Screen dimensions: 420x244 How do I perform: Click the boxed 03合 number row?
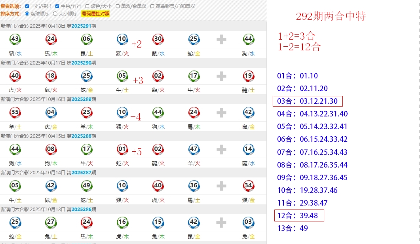pyautogui.click(x=308, y=101)
